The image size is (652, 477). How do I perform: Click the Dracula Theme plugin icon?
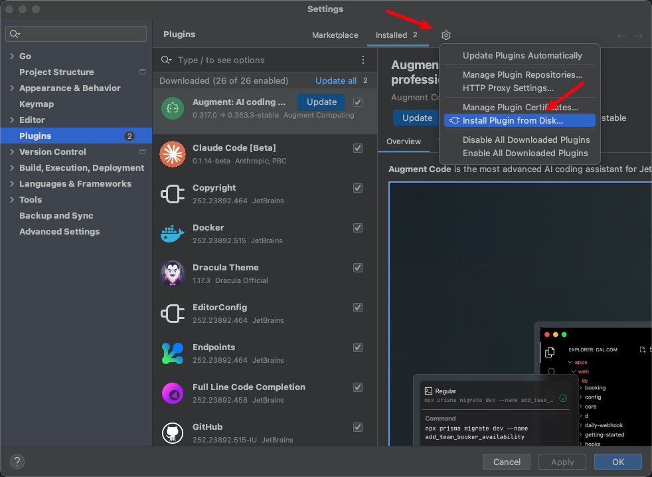[x=173, y=274]
